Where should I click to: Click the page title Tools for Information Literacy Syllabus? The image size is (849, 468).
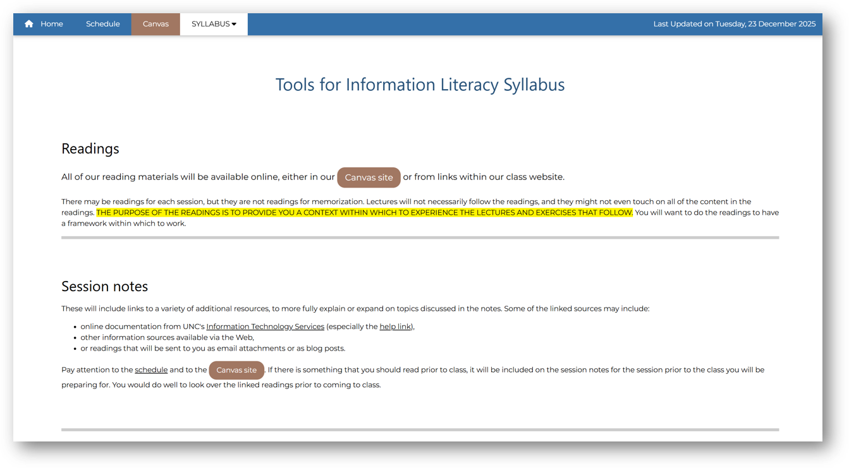(x=420, y=84)
